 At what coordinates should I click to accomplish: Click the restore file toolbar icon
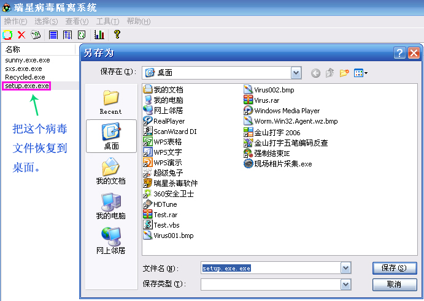pyautogui.click(x=36, y=35)
